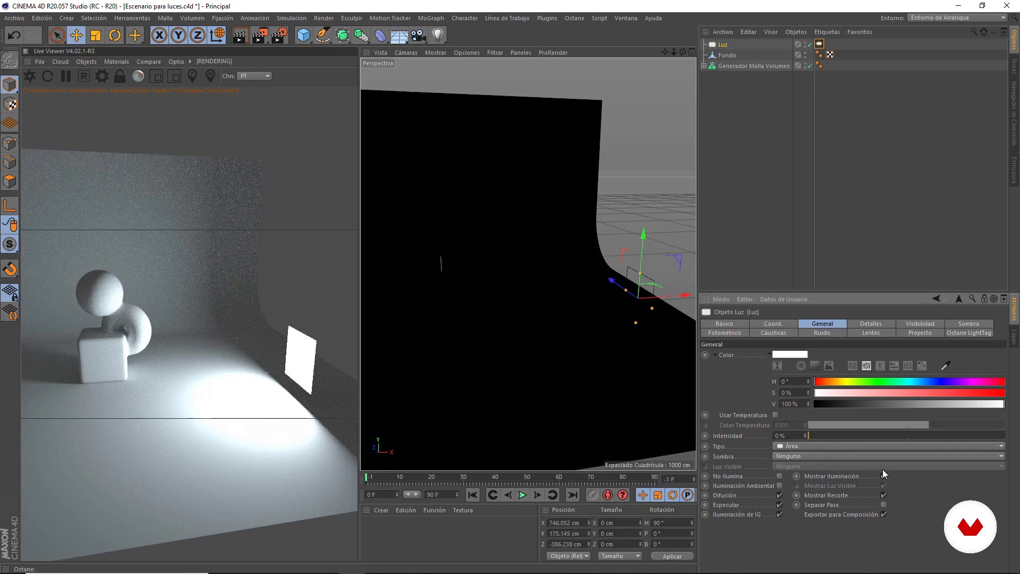Screen dimensions: 1020x574
Task: Open the Octane LightTag tab
Action: click(x=968, y=333)
